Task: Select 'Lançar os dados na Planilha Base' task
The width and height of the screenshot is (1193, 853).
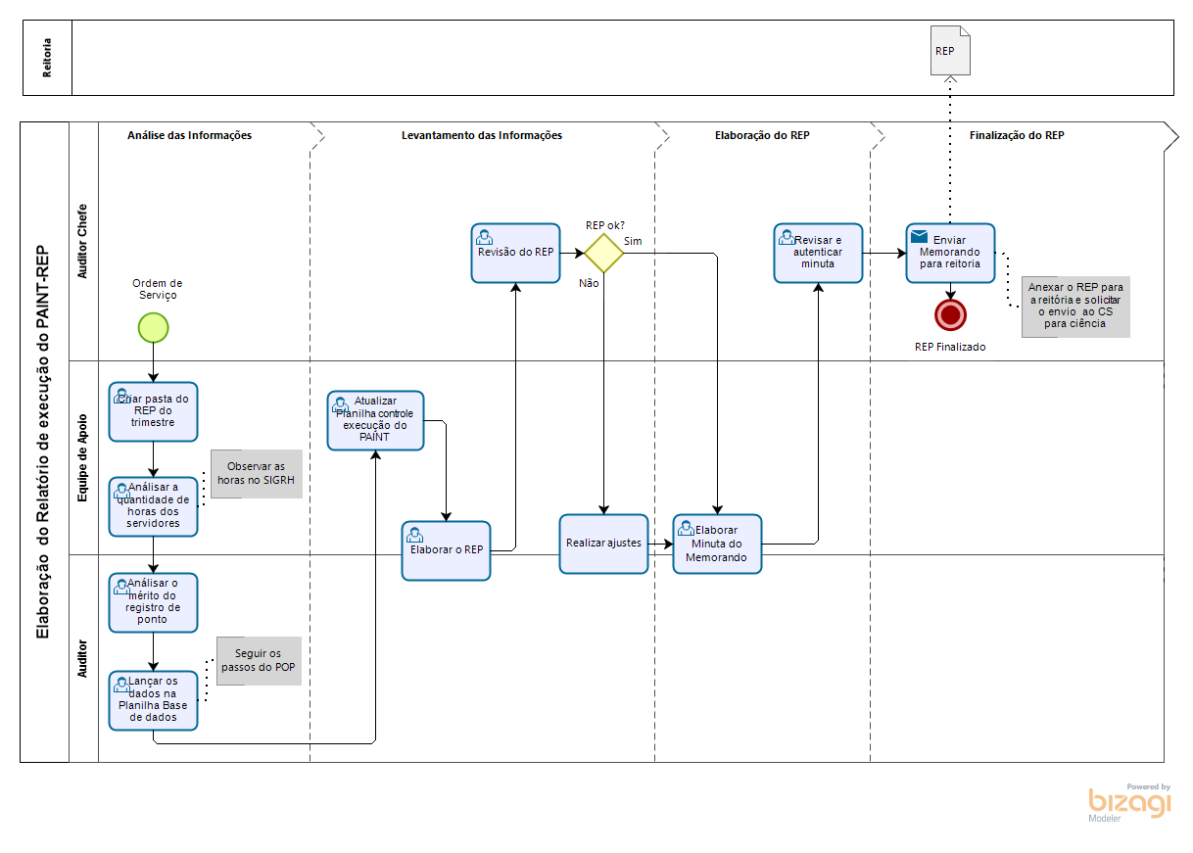Action: [x=153, y=700]
